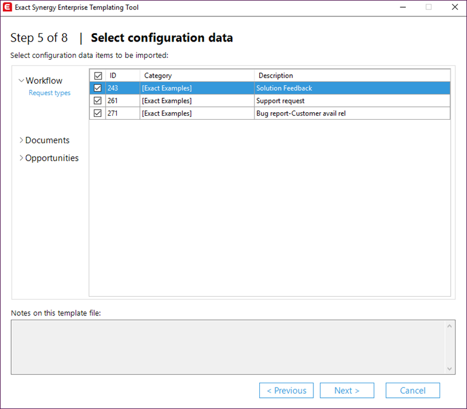Viewport: 467px width, 409px height.
Task: Select the Bug report-Customer avail rel cell
Action: (x=353, y=113)
